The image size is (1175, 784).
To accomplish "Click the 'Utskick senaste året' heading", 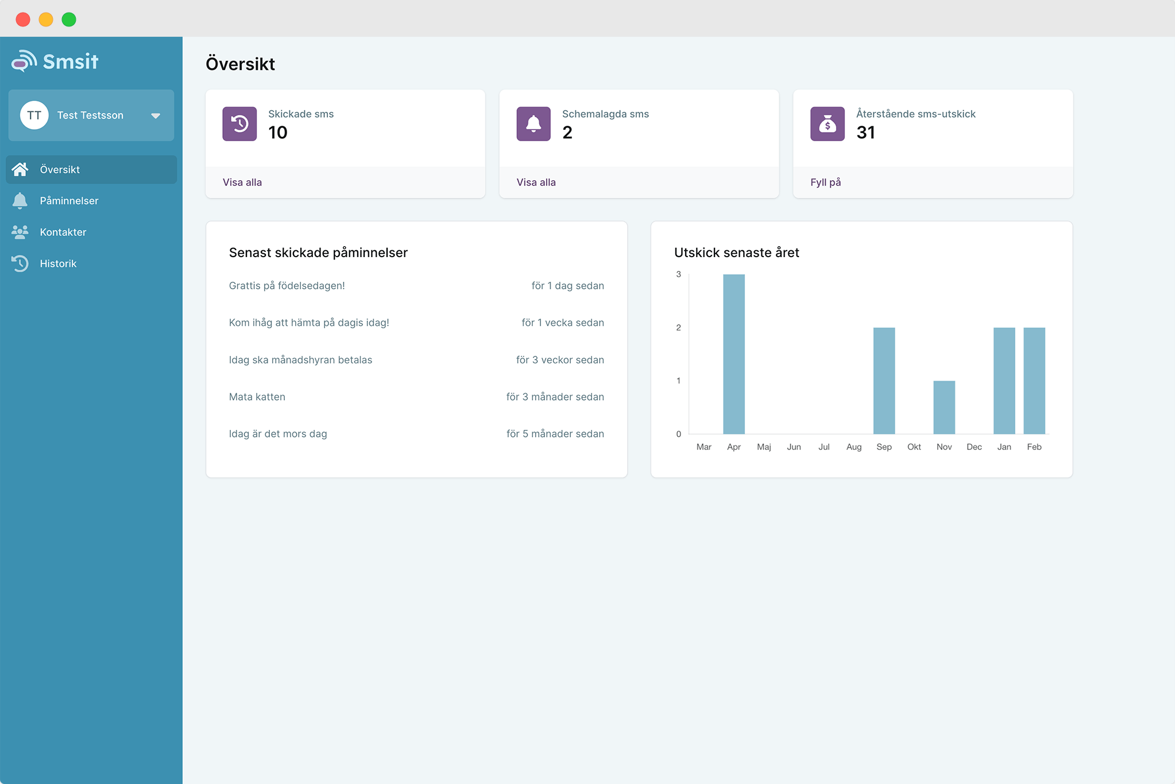I will pyautogui.click(x=737, y=253).
